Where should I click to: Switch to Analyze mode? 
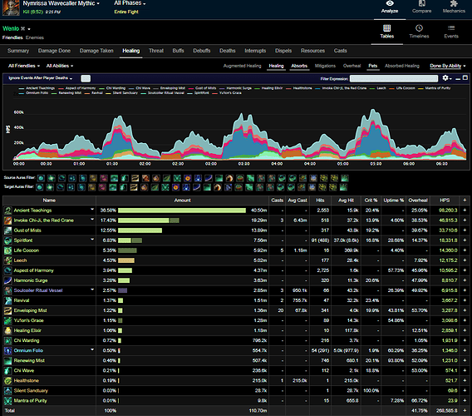tap(390, 7)
